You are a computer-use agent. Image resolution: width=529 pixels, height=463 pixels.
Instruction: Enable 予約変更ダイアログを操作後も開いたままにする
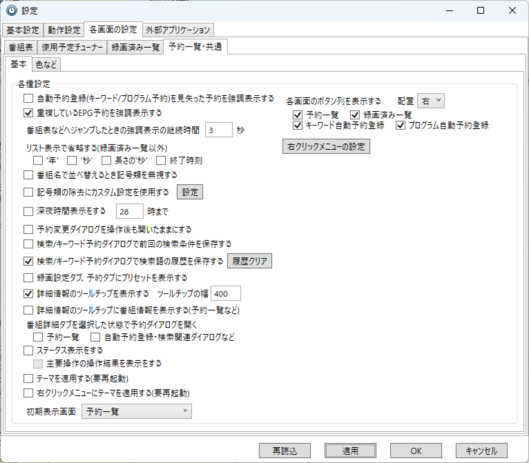(x=29, y=230)
